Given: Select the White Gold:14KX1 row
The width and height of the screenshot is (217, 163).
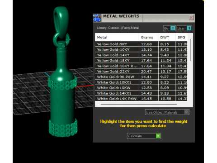Looking at the screenshot, I should [141, 93].
